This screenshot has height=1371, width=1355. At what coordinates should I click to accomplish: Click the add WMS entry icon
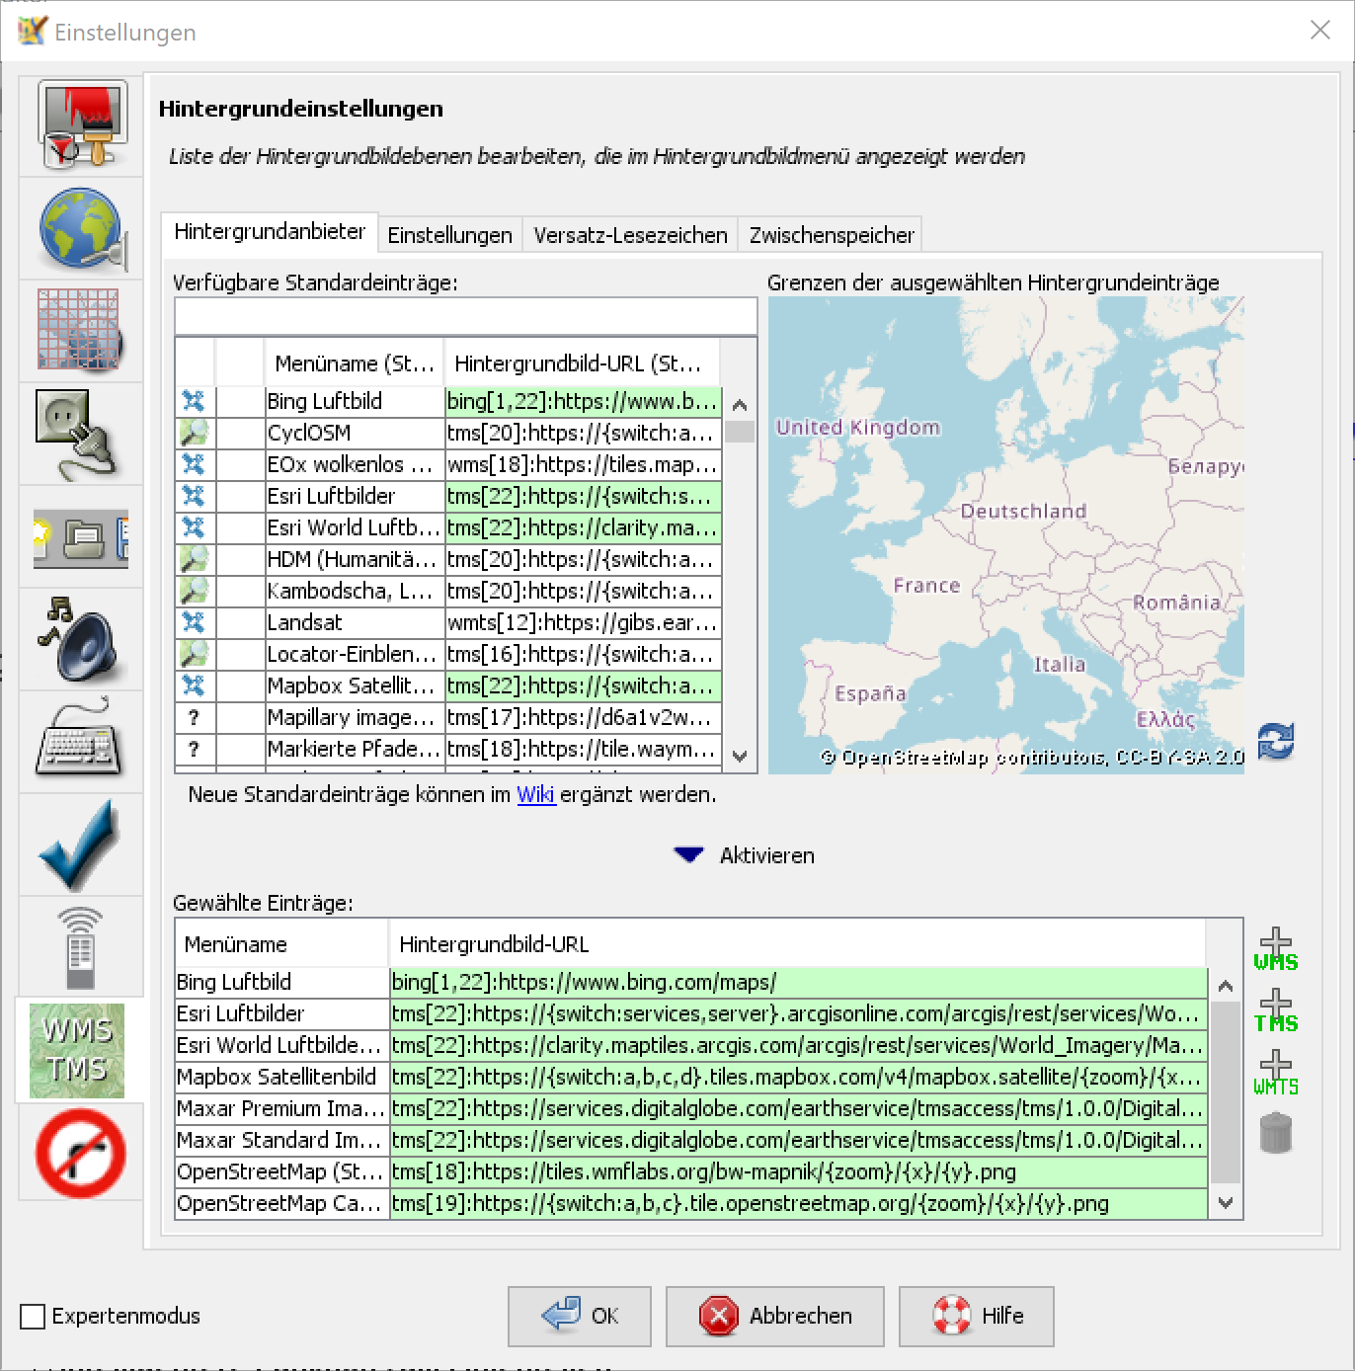(x=1275, y=949)
